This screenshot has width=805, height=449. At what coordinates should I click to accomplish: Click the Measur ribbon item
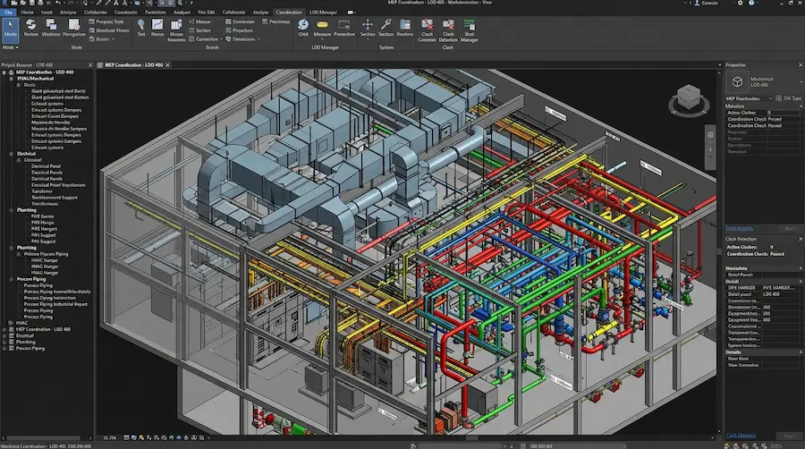(x=199, y=21)
